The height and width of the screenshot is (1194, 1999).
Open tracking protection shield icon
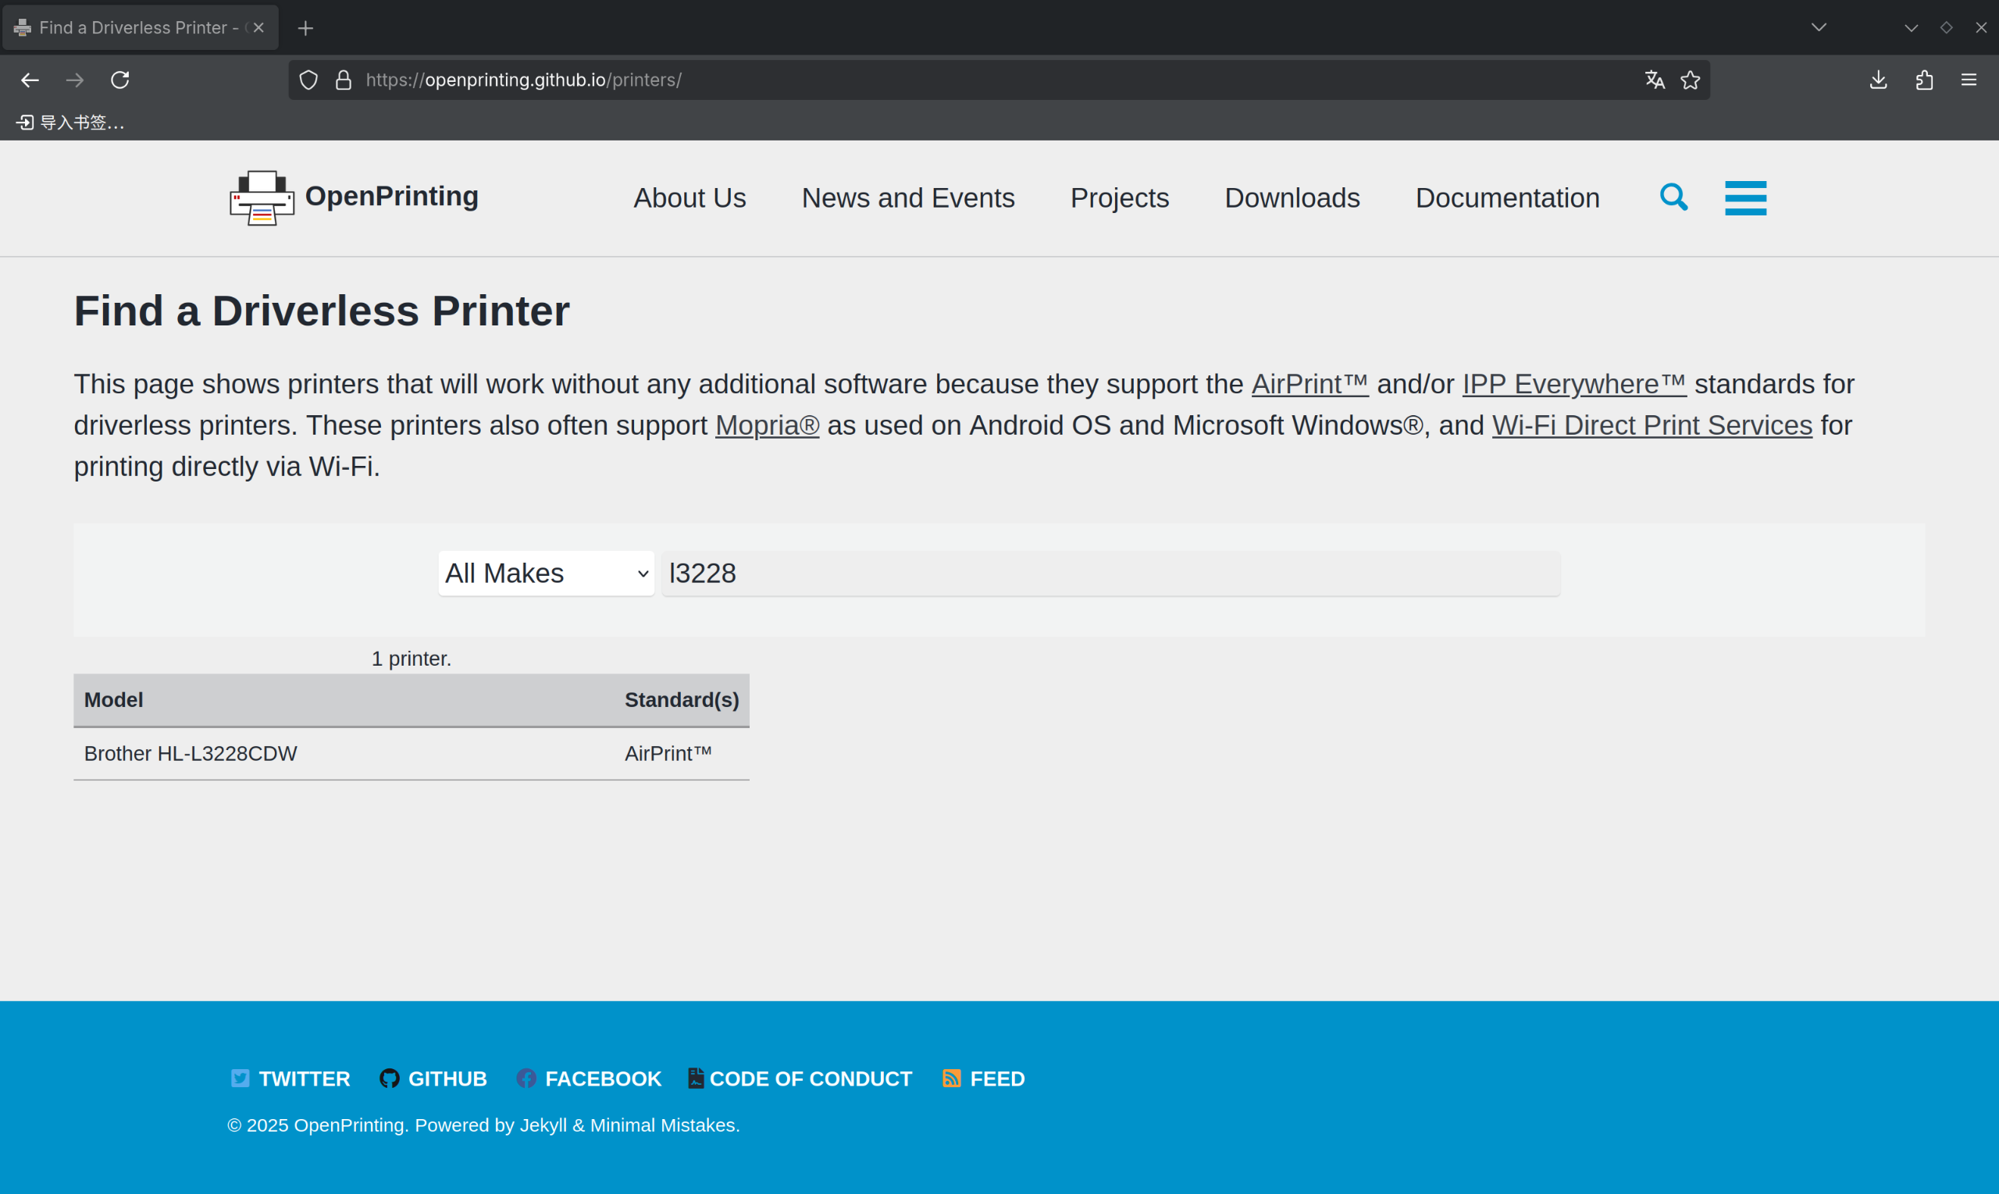(308, 80)
